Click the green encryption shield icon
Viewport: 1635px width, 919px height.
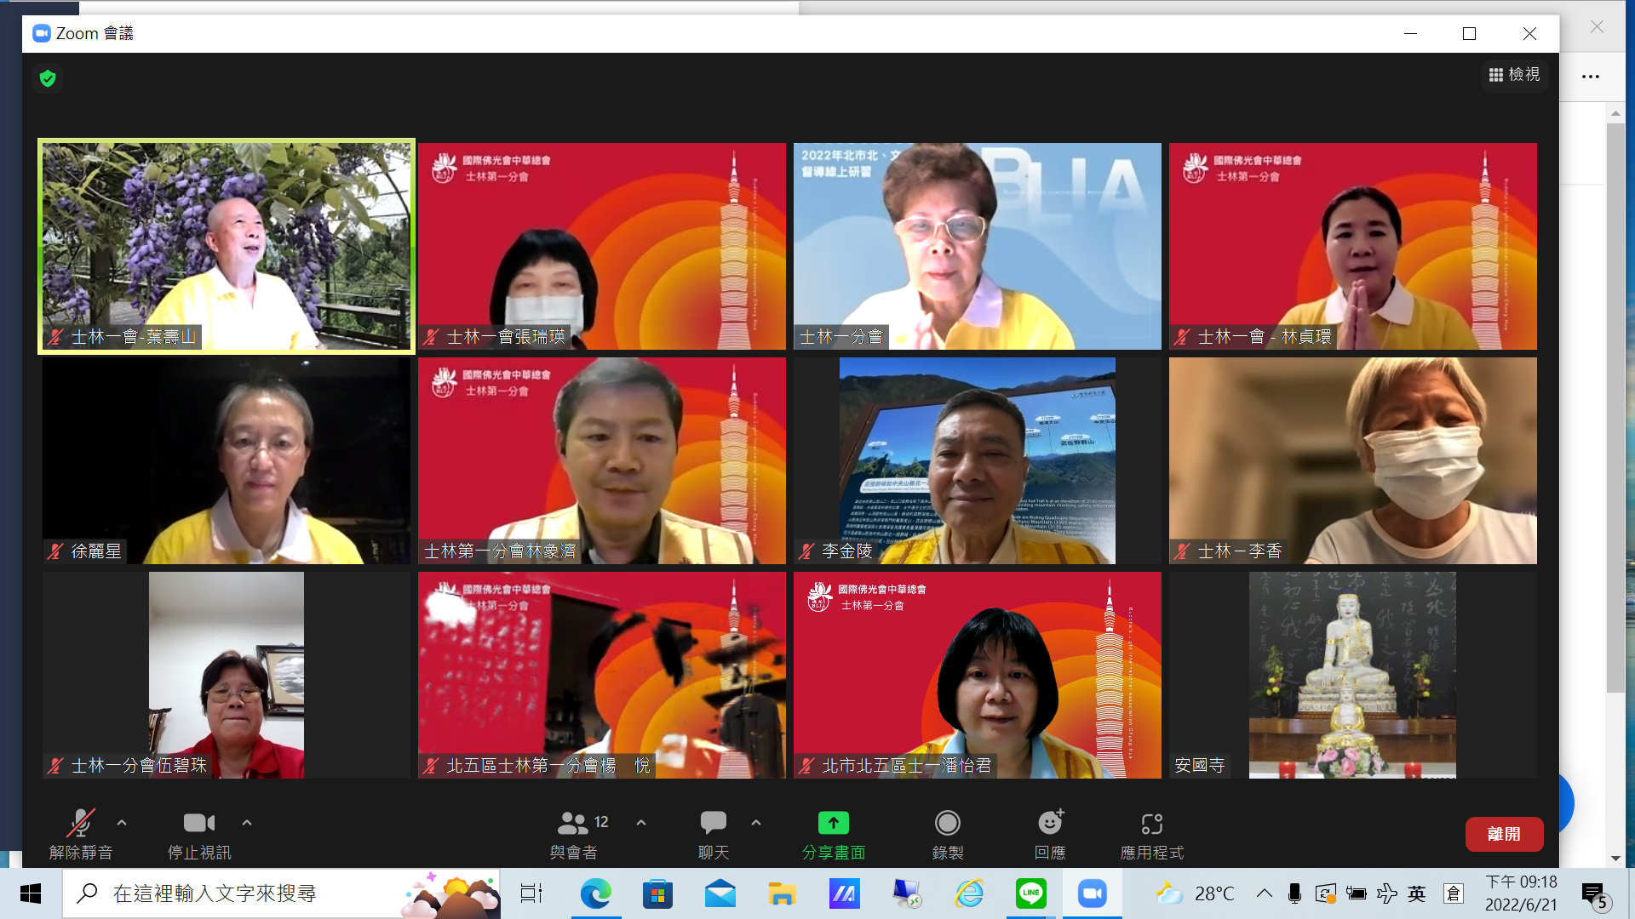[48, 78]
